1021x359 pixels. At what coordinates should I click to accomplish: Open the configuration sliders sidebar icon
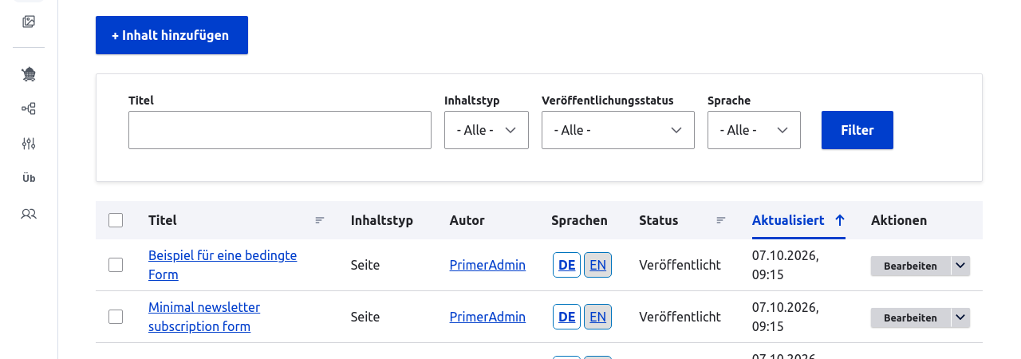click(x=29, y=144)
